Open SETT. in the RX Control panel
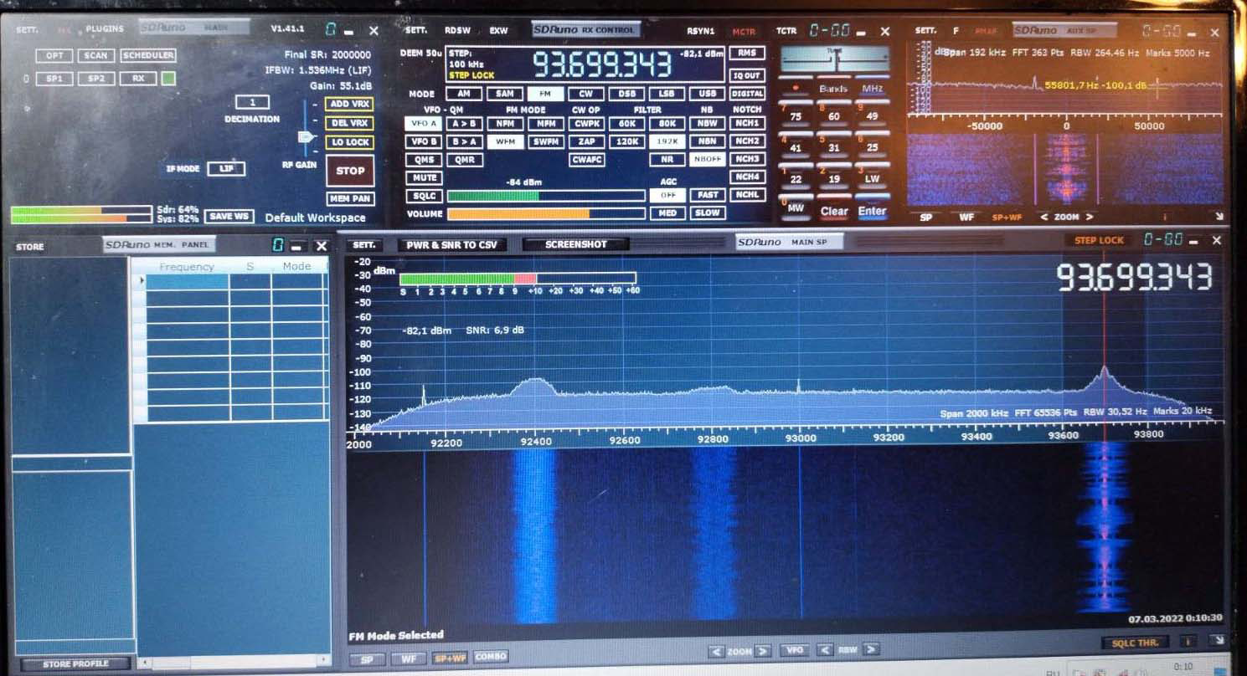 tap(416, 30)
